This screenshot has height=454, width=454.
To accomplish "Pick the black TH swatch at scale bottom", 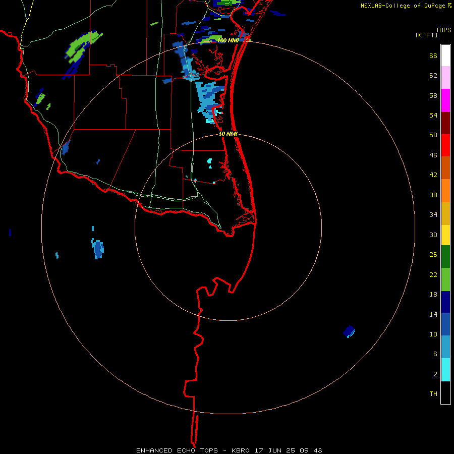I will [445, 392].
